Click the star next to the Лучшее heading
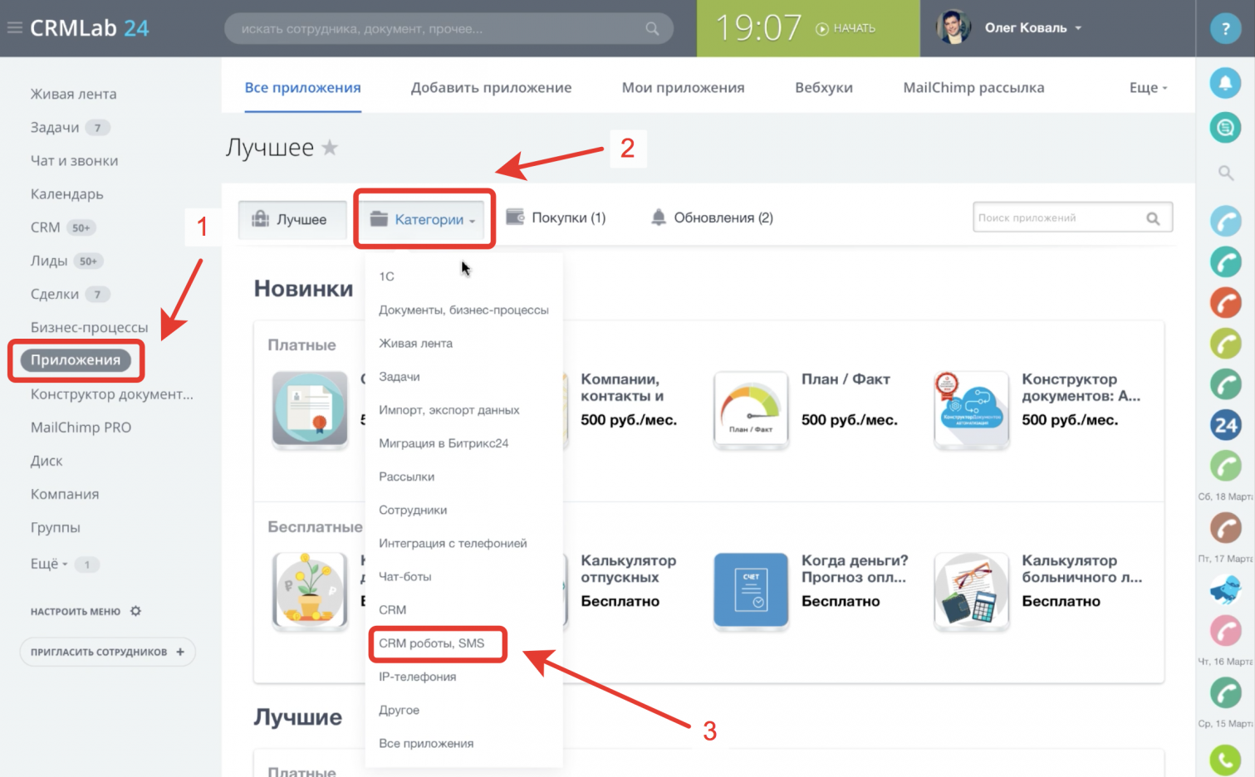Viewport: 1255px width, 777px height. 330,148
